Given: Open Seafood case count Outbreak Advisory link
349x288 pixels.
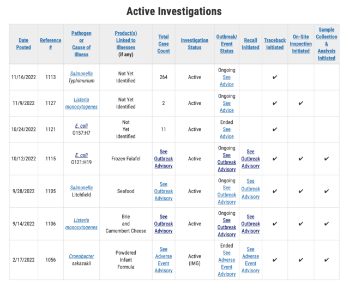Looking at the screenshot, I should coord(164,191).
